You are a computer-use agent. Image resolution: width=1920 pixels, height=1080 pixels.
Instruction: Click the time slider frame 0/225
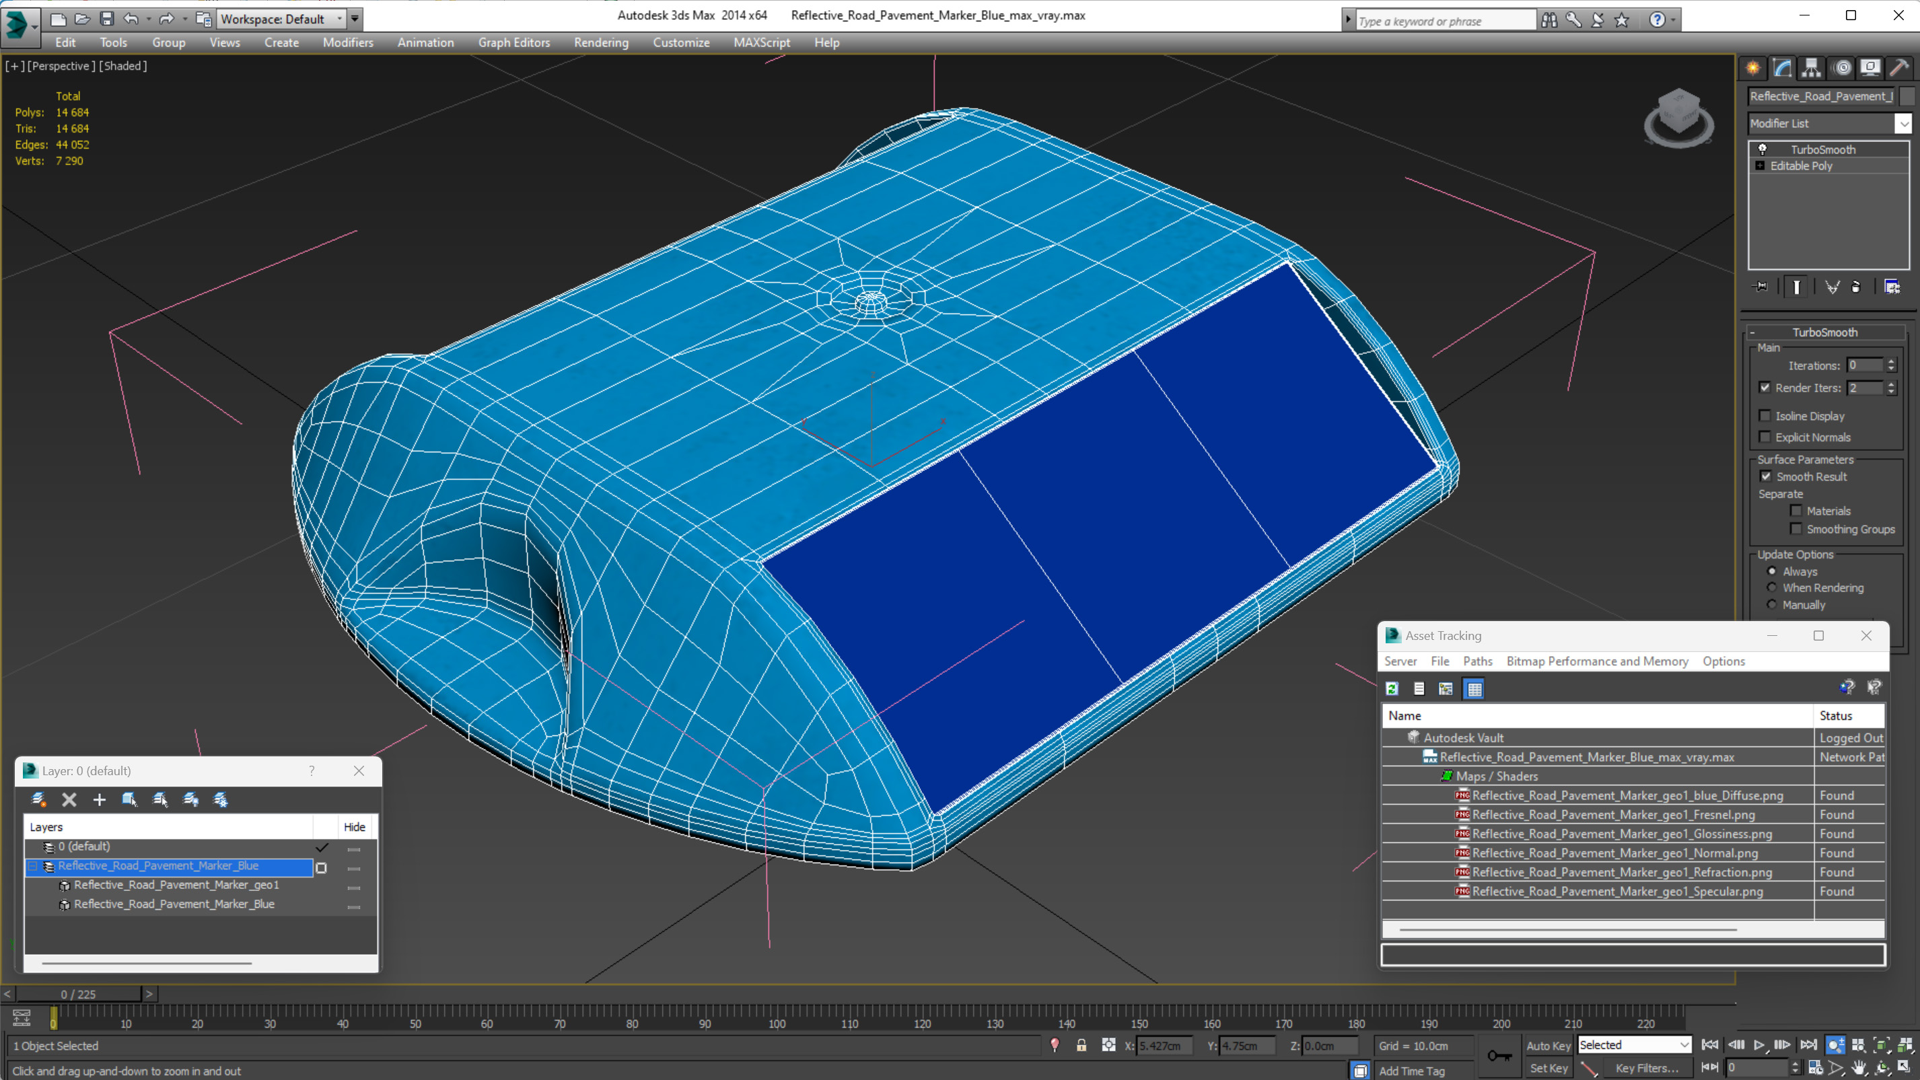click(78, 995)
